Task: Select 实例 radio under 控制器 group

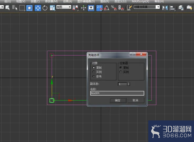Action: pyautogui.click(x=120, y=72)
